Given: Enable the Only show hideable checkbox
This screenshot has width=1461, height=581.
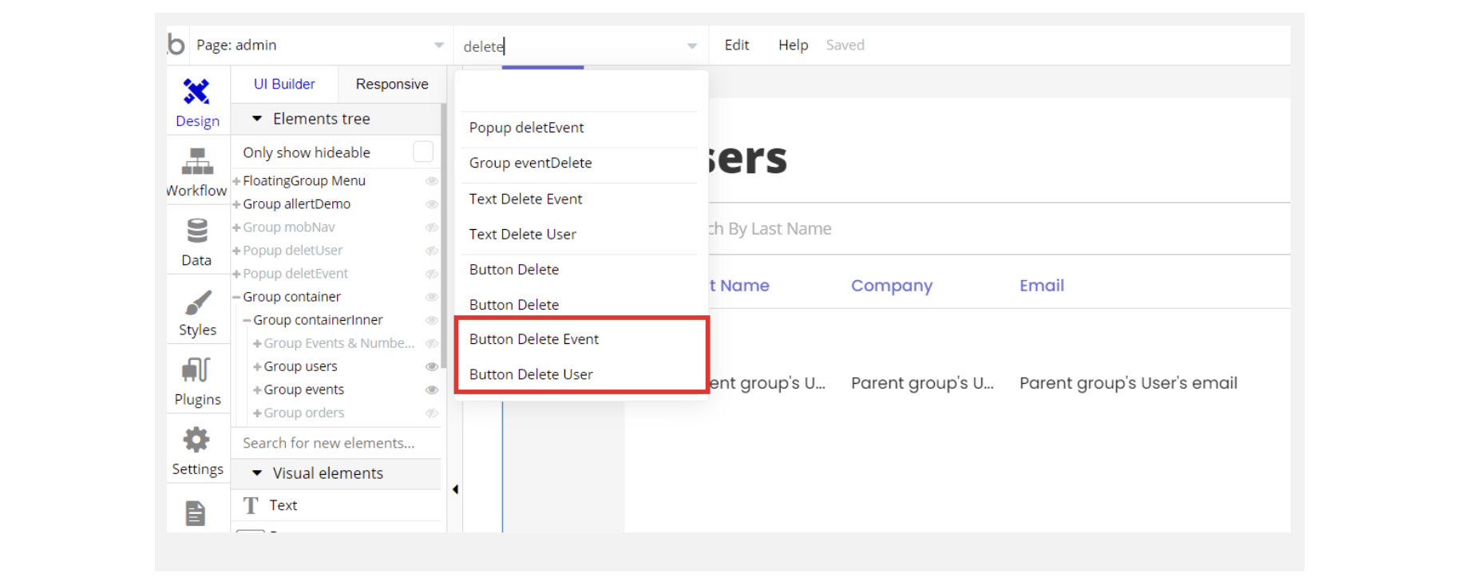Looking at the screenshot, I should point(423,152).
